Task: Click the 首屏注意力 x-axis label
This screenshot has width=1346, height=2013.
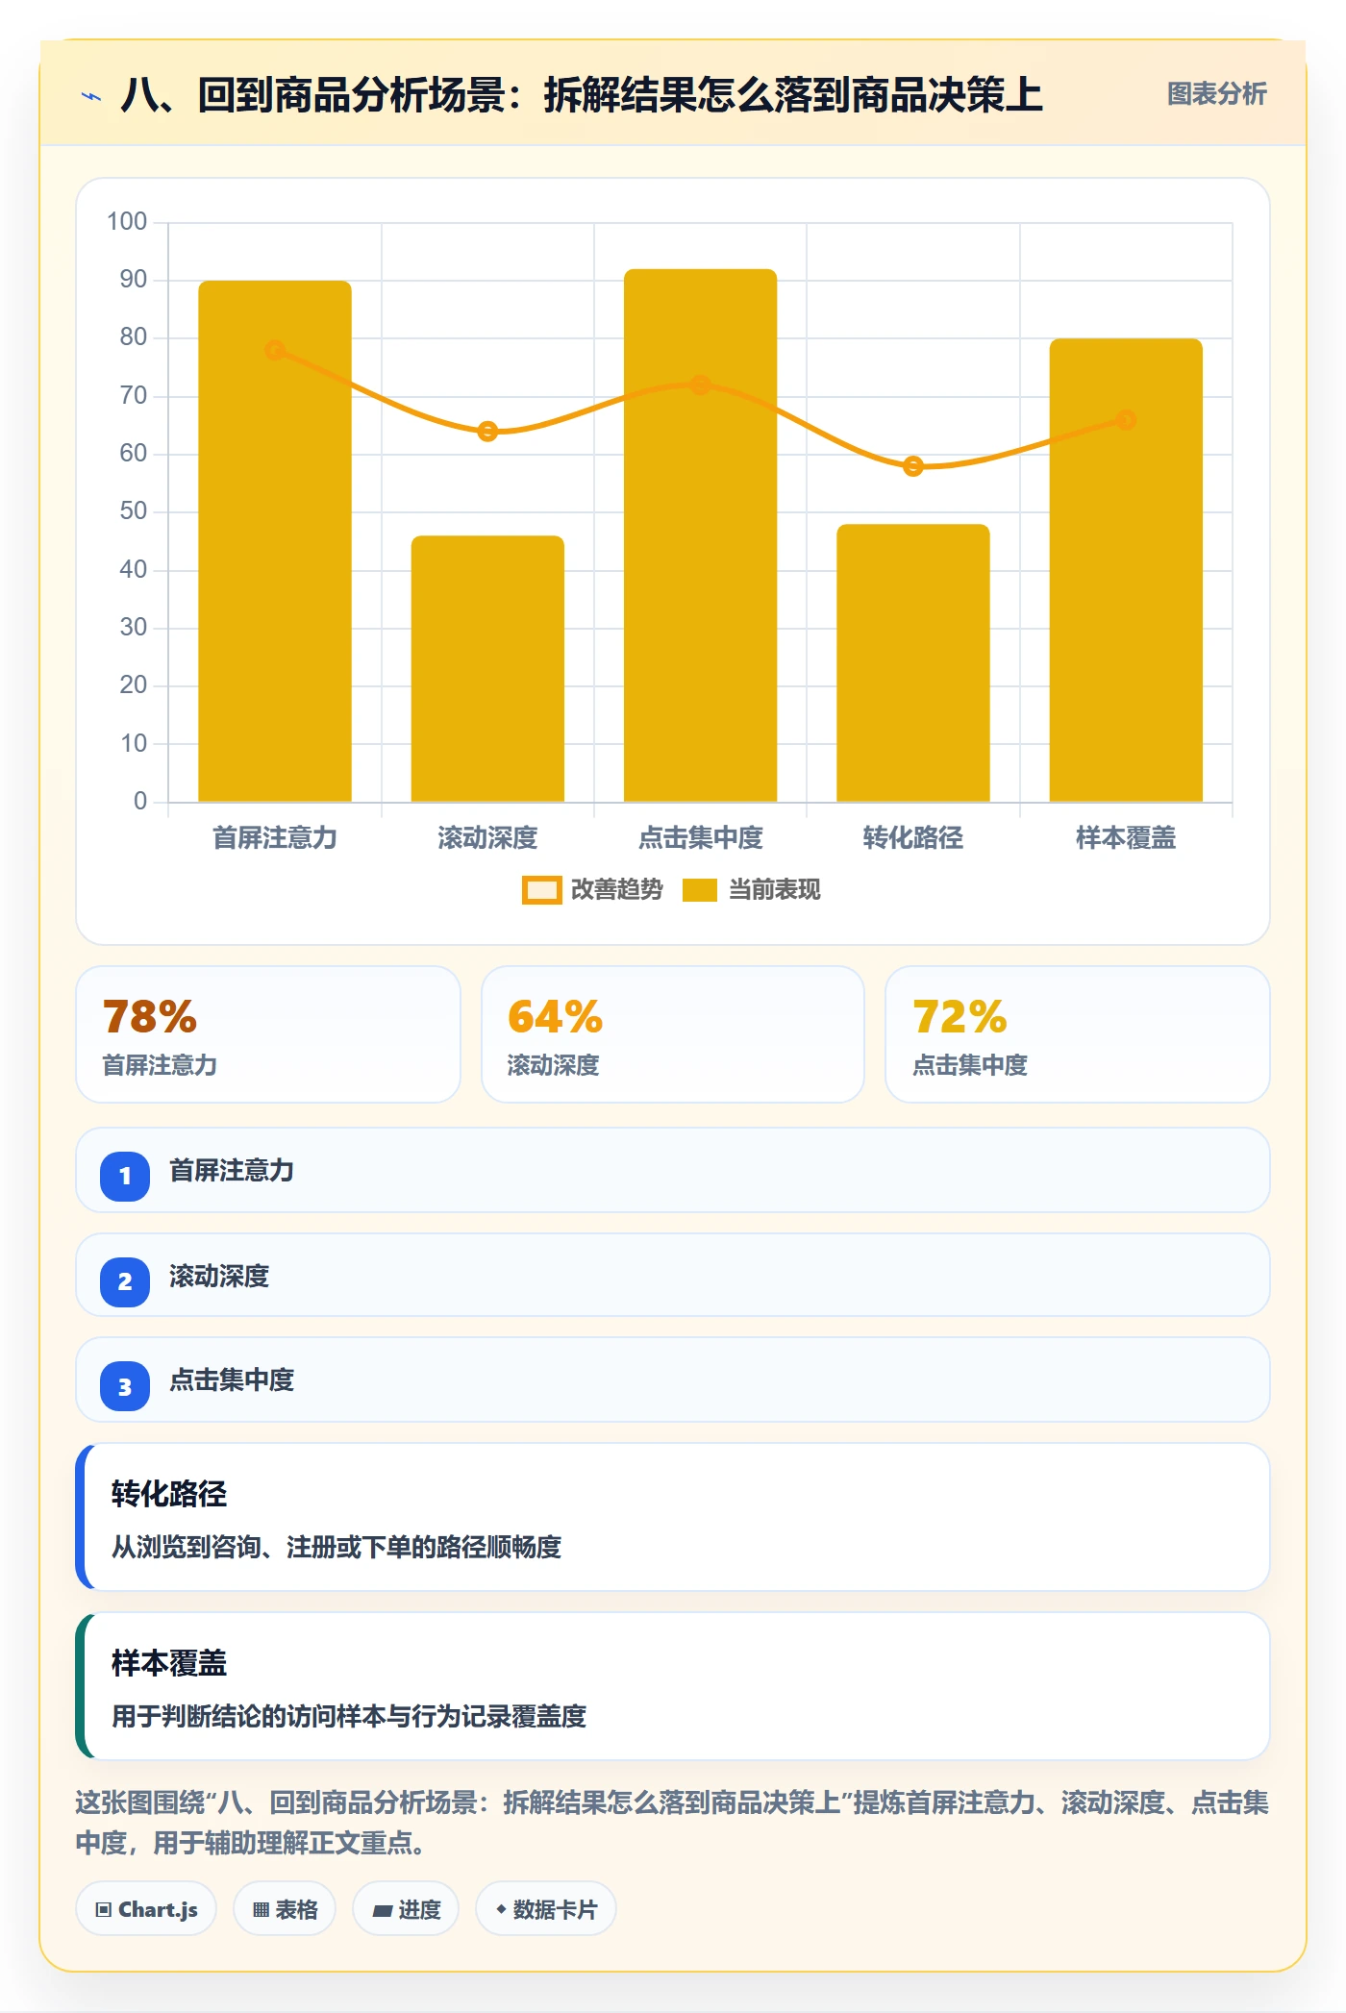Action: point(275,838)
